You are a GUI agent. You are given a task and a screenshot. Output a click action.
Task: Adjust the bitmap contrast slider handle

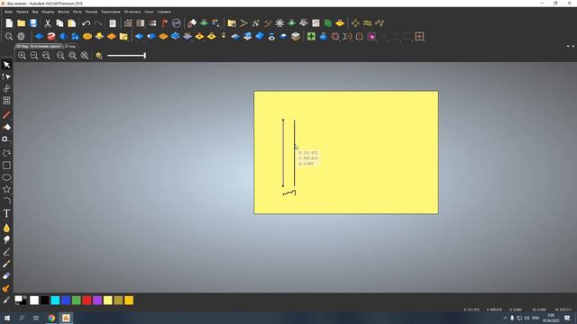[x=145, y=56]
